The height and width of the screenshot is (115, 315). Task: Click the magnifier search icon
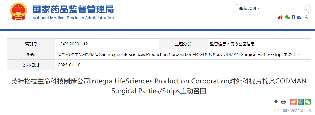point(306,9)
